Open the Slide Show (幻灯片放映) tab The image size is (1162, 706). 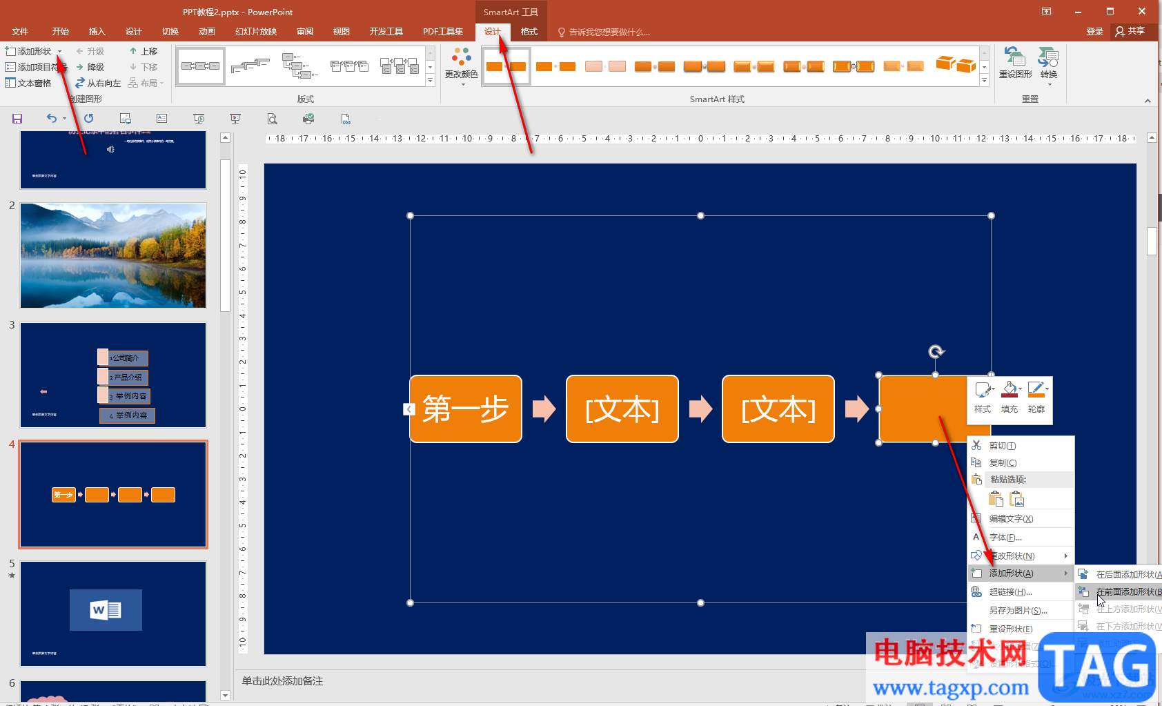point(256,32)
